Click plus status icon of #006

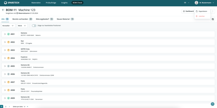point(8,74)
